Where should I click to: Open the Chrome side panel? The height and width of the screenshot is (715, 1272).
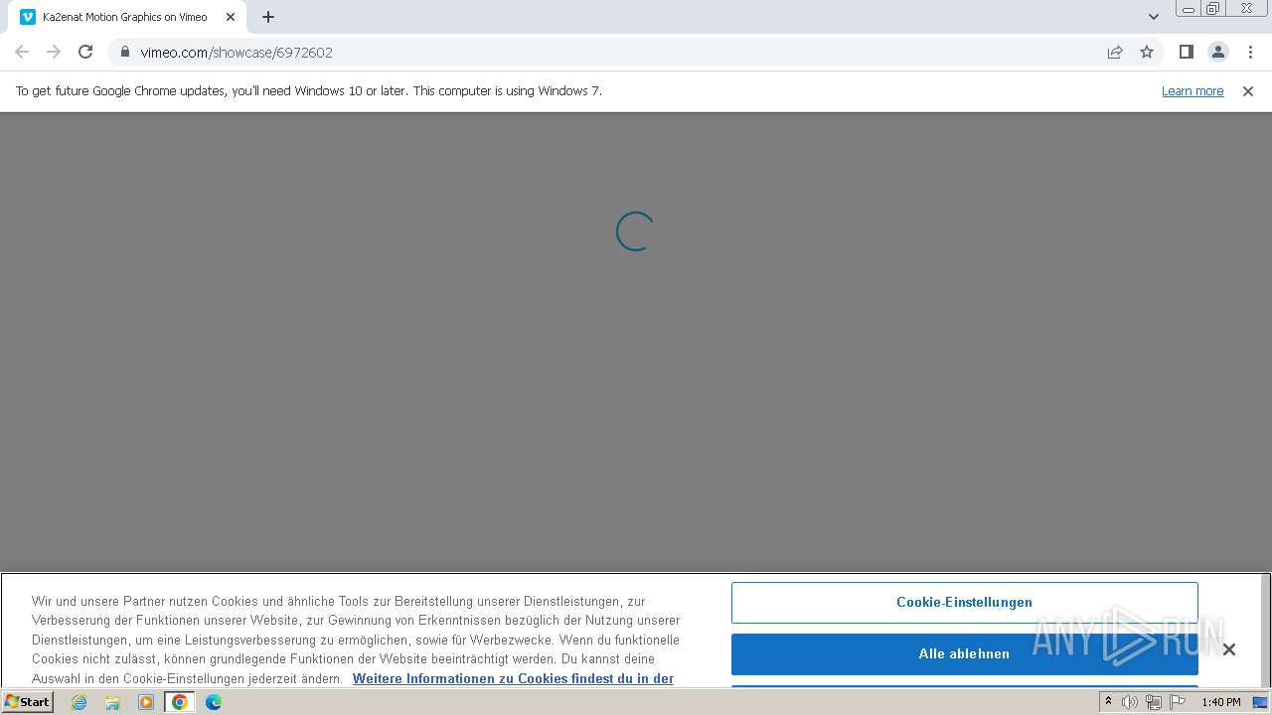click(1186, 52)
